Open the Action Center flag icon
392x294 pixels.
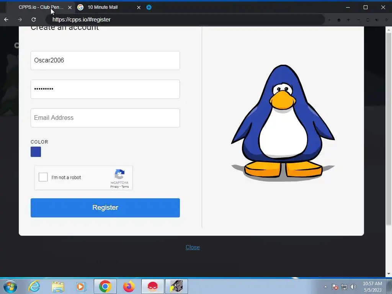click(x=335, y=287)
